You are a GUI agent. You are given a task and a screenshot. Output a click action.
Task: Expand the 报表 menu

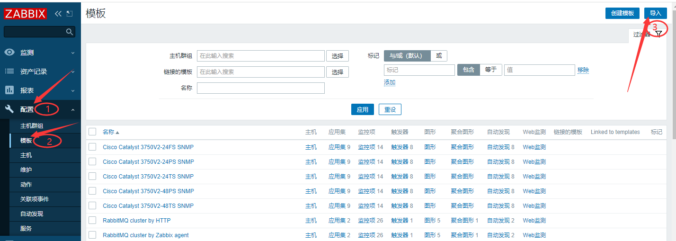tap(72, 90)
